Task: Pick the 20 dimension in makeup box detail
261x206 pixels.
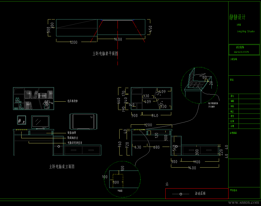Action: (211, 83)
